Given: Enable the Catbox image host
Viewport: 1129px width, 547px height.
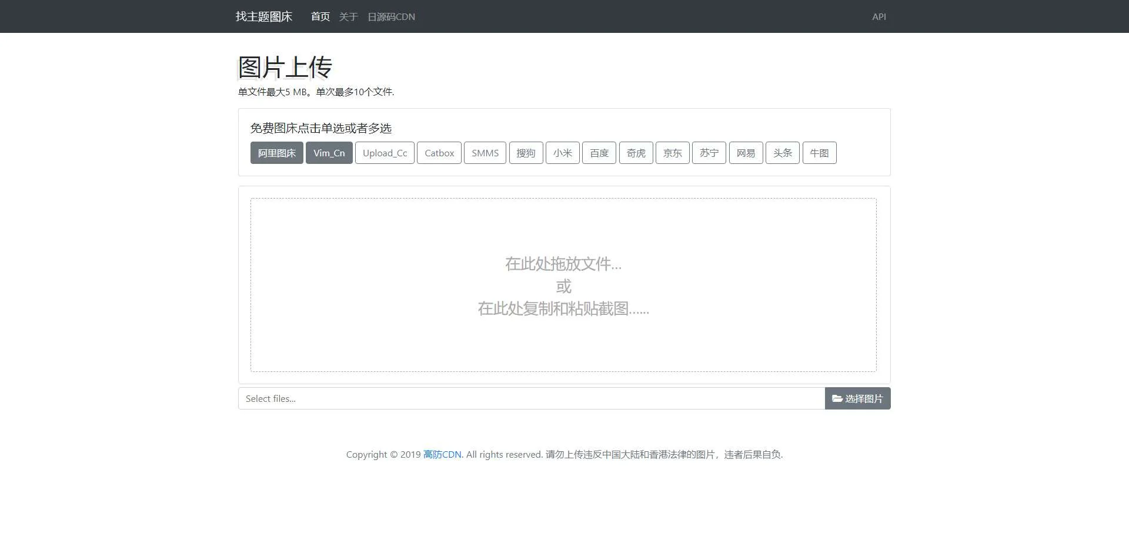Looking at the screenshot, I should click(x=439, y=153).
